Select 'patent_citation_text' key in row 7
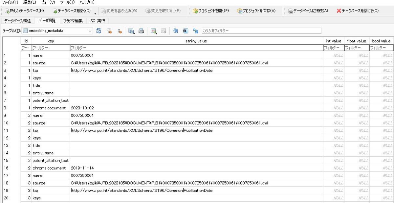Viewport: 394px width, 203px height. [51, 100]
